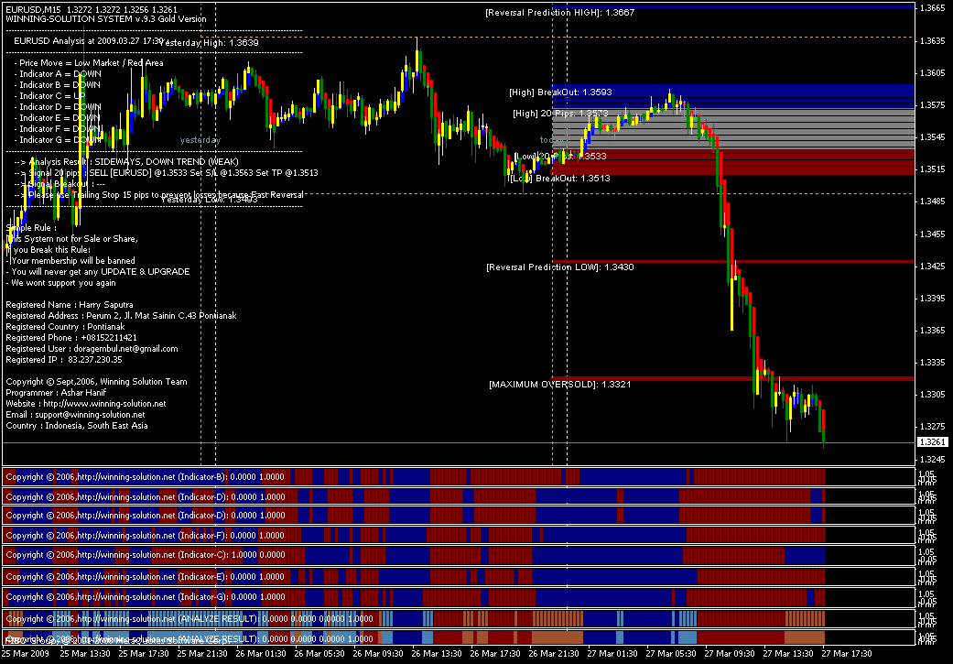Viewport: 953px width, 664px height.
Task: Click '[High] BreakOut: 1.3593' label
Action: [560, 92]
